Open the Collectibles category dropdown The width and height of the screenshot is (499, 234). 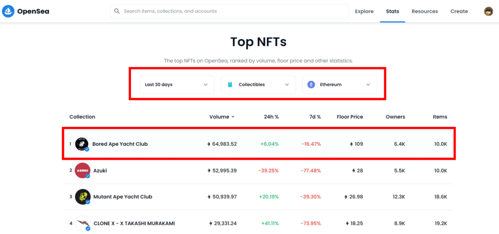coord(258,85)
